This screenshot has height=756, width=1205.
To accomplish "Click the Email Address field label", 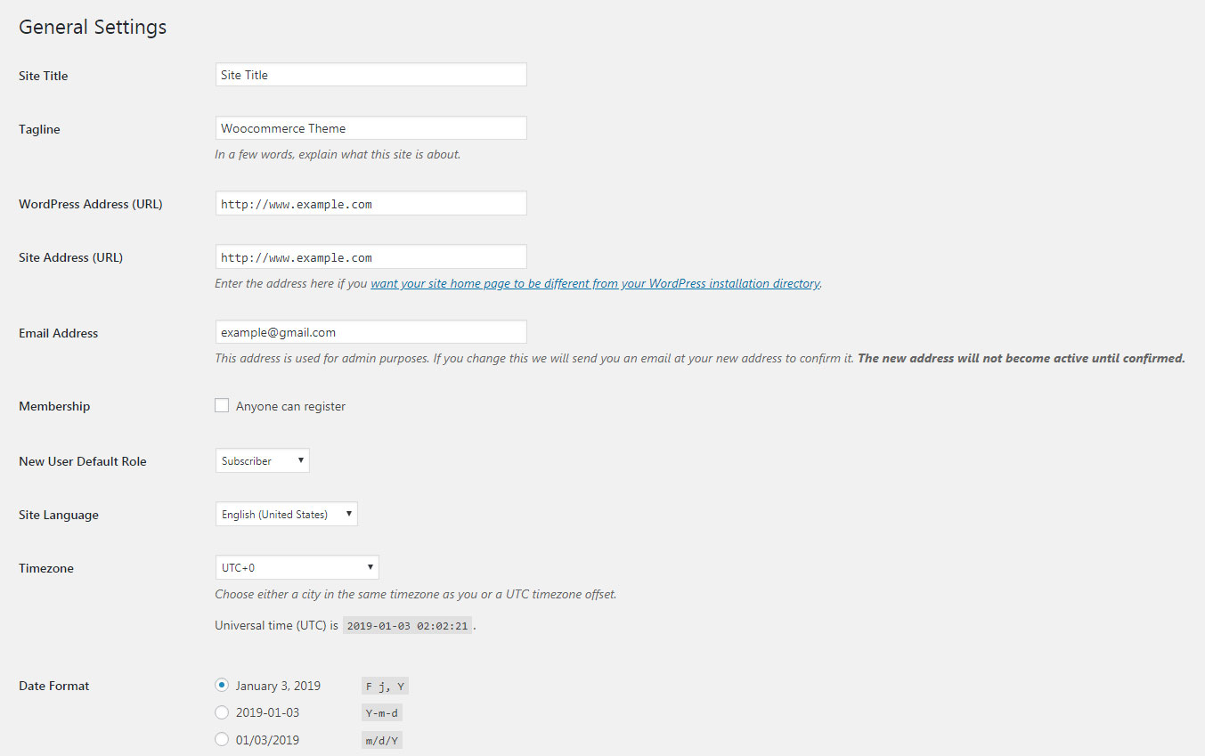I will tap(59, 333).
